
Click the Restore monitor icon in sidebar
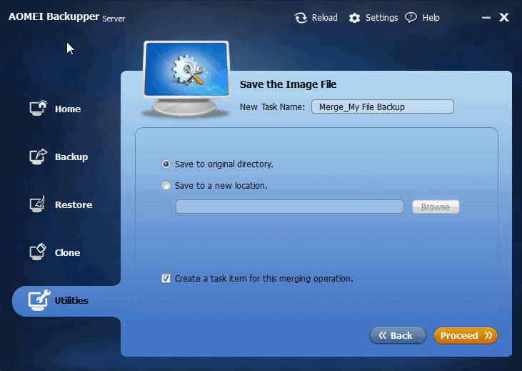pyautogui.click(x=38, y=204)
